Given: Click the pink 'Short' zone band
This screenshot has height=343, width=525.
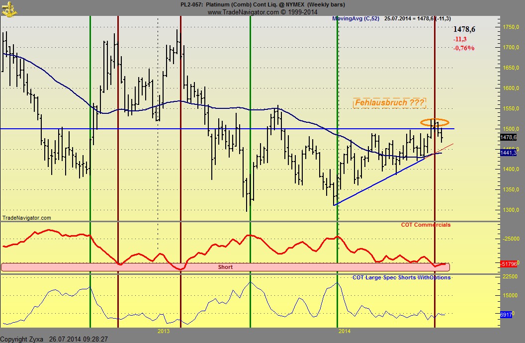Looking at the screenshot, I should (225, 267).
